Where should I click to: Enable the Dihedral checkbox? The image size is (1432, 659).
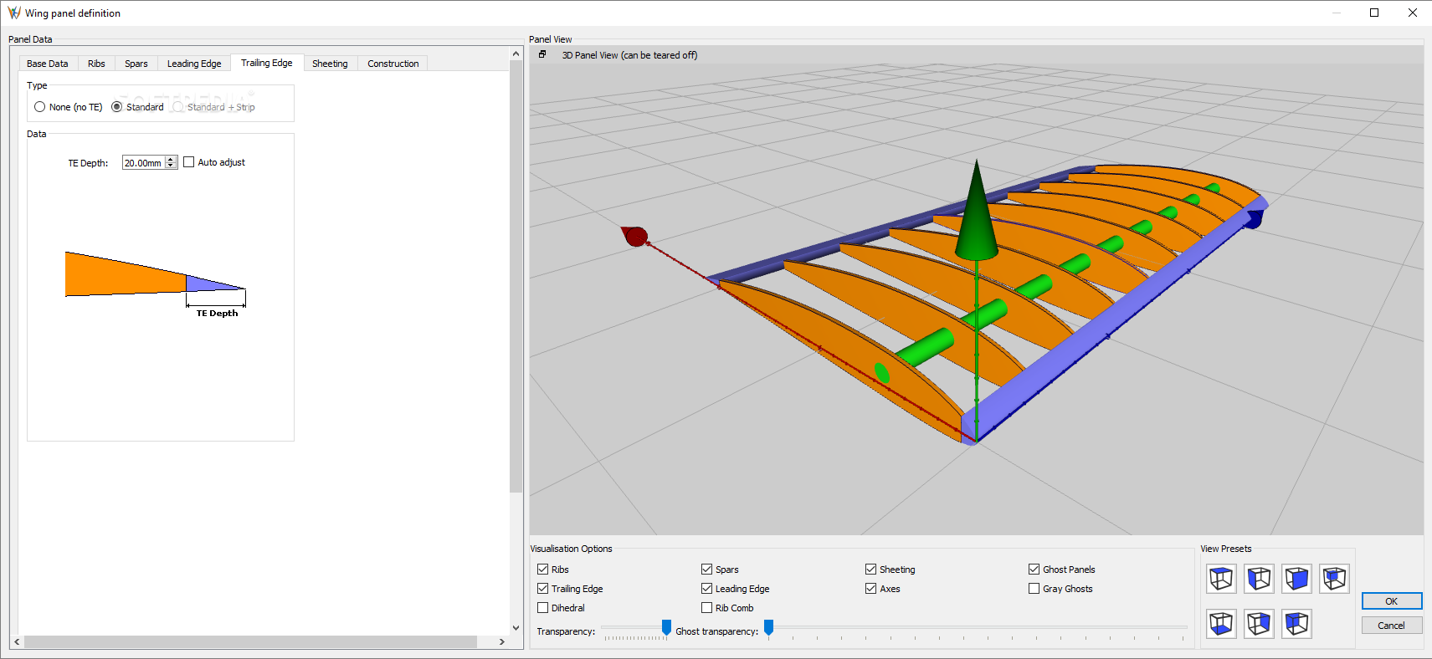coord(542,607)
